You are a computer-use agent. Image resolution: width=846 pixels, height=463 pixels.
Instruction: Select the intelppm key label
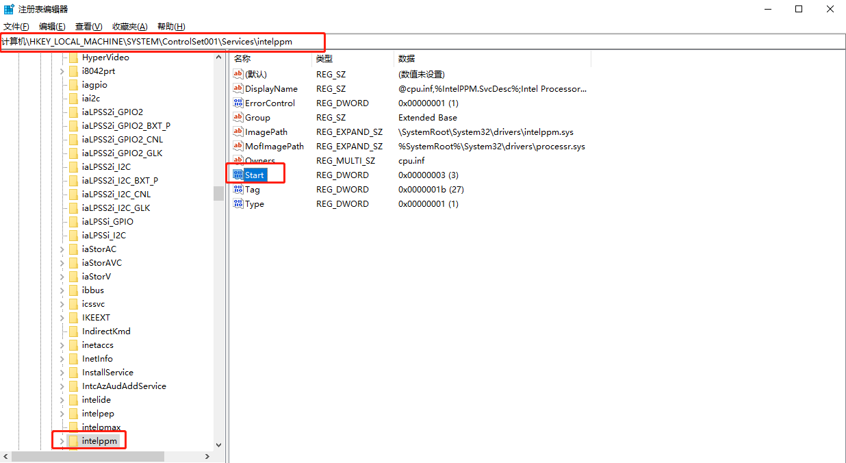point(99,441)
